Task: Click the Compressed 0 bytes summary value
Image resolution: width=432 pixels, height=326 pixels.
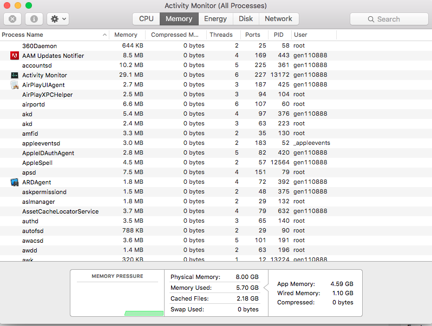Action: [343, 302]
